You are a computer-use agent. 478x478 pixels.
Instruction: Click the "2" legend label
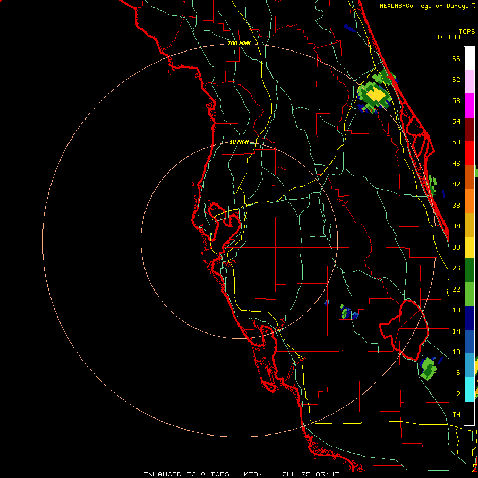[x=458, y=394]
